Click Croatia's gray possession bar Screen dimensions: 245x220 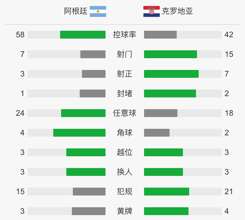point(160,35)
